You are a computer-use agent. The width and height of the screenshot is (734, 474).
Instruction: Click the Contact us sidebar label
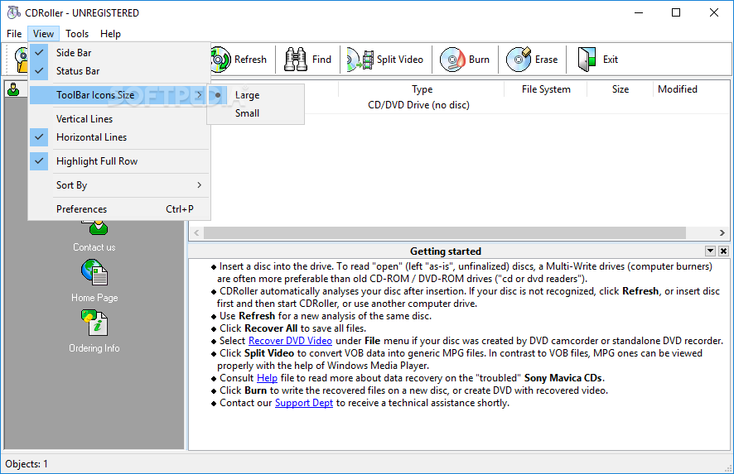click(x=94, y=247)
